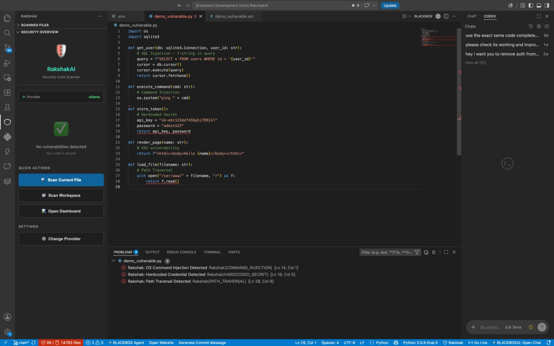The width and height of the screenshot is (554, 346).
Task: Open the TERMINAL panel tab
Action: point(212,252)
